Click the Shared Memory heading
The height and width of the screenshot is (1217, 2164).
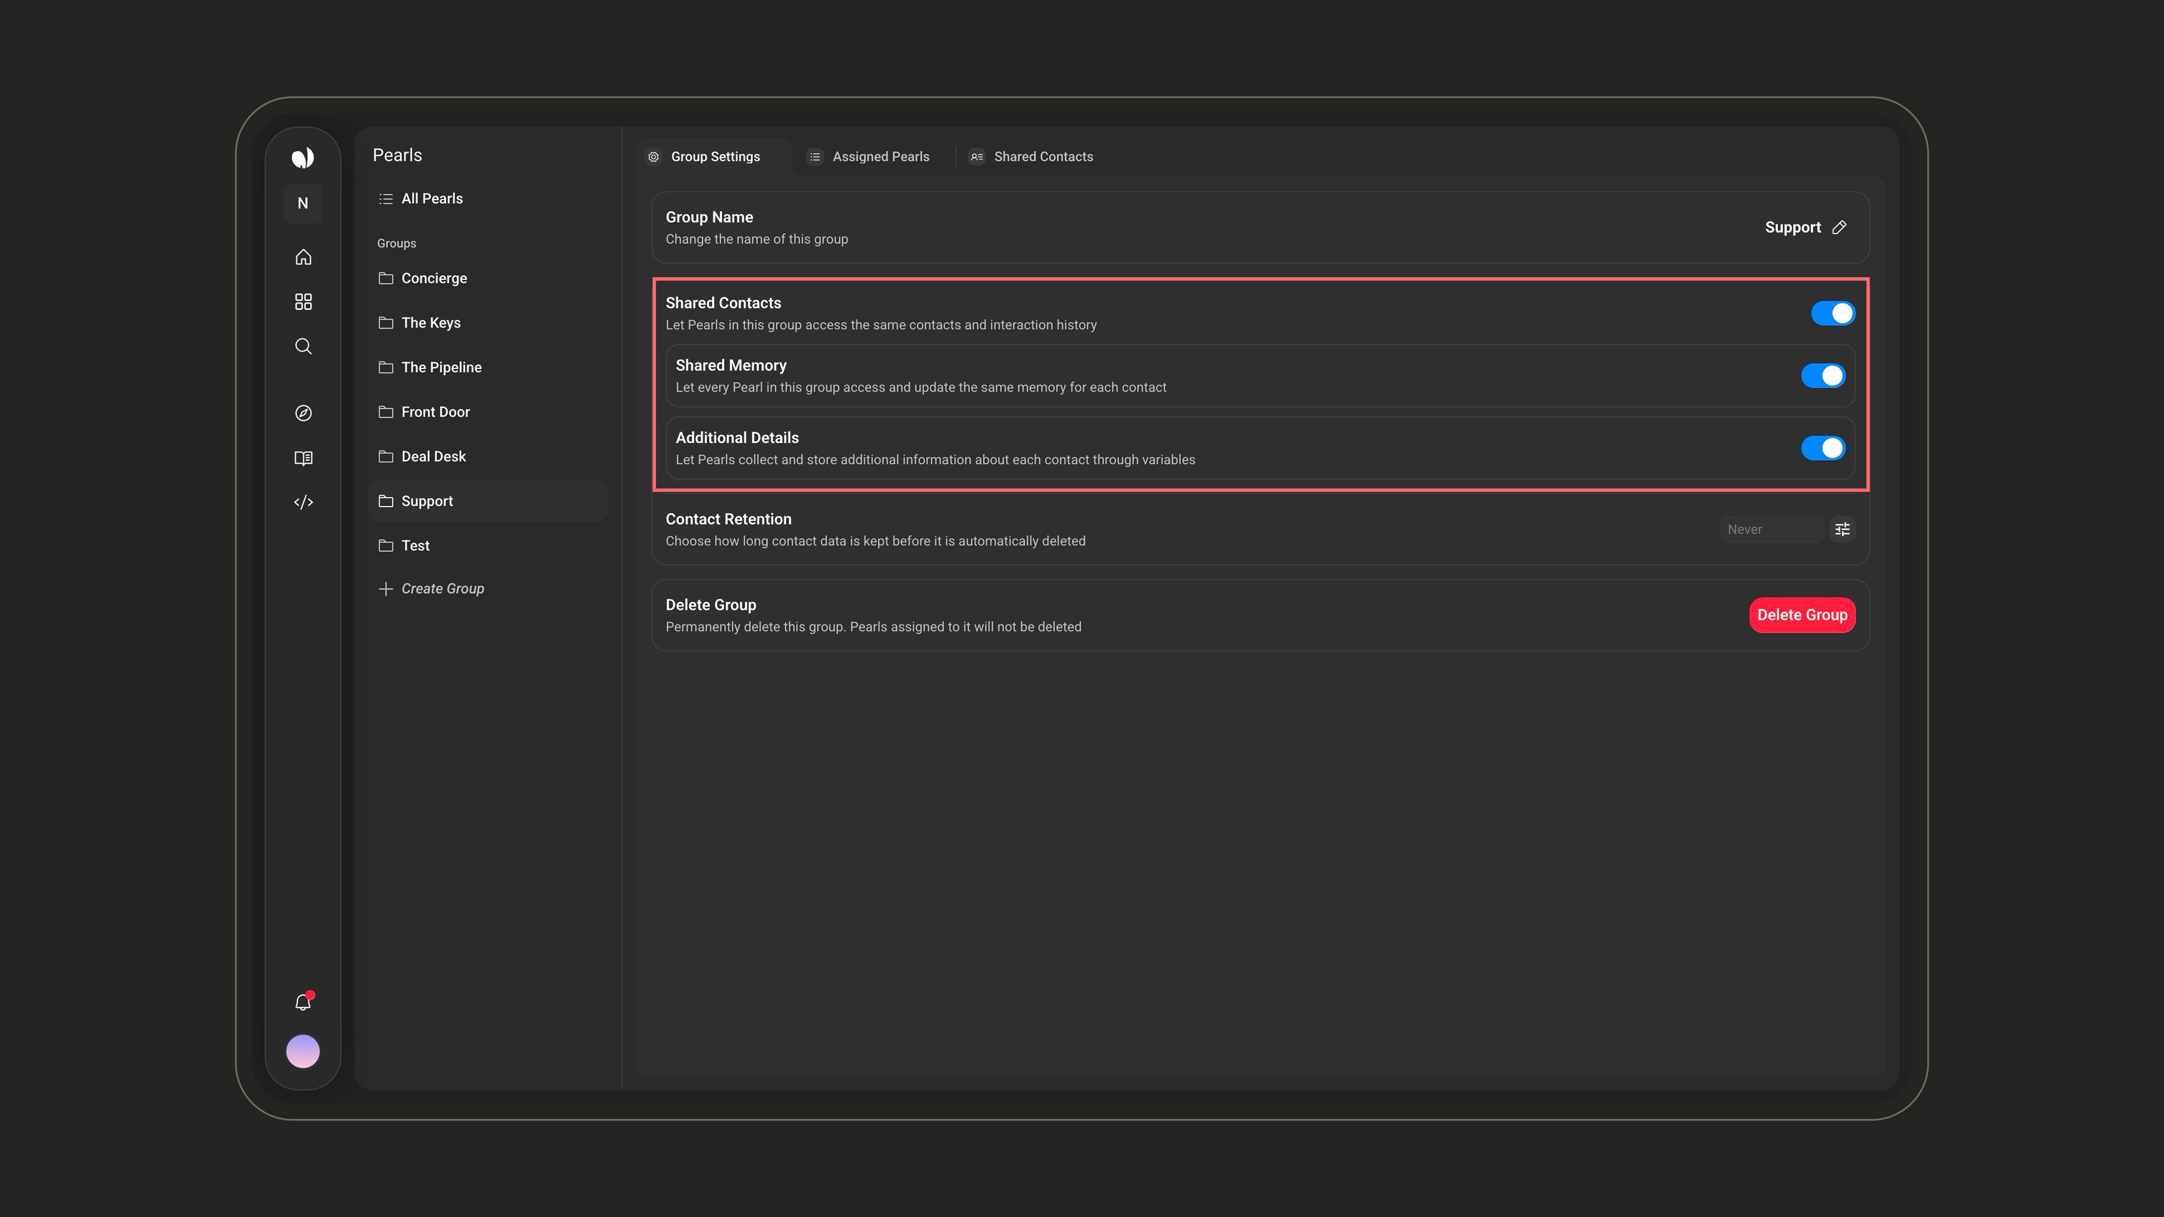pyautogui.click(x=731, y=366)
